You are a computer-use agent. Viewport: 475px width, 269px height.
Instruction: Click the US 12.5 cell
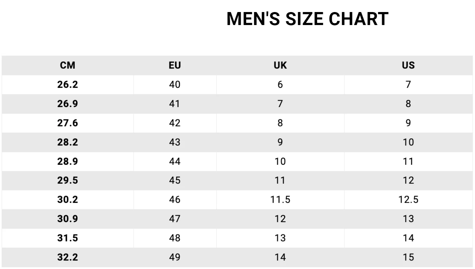[408, 200]
